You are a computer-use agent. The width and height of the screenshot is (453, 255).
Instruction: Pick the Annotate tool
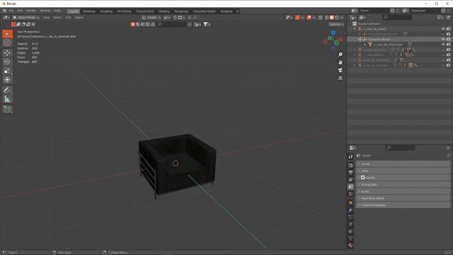coord(7,90)
